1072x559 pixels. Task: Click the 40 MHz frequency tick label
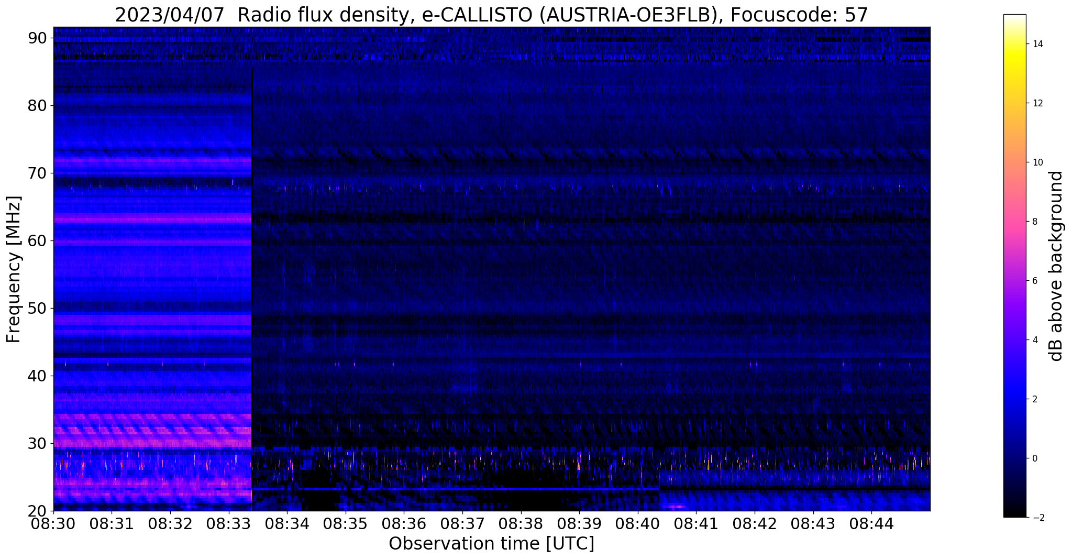(x=37, y=376)
